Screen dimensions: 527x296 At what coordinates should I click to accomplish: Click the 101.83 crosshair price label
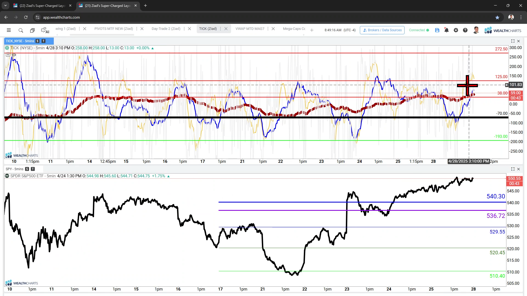pyautogui.click(x=516, y=85)
